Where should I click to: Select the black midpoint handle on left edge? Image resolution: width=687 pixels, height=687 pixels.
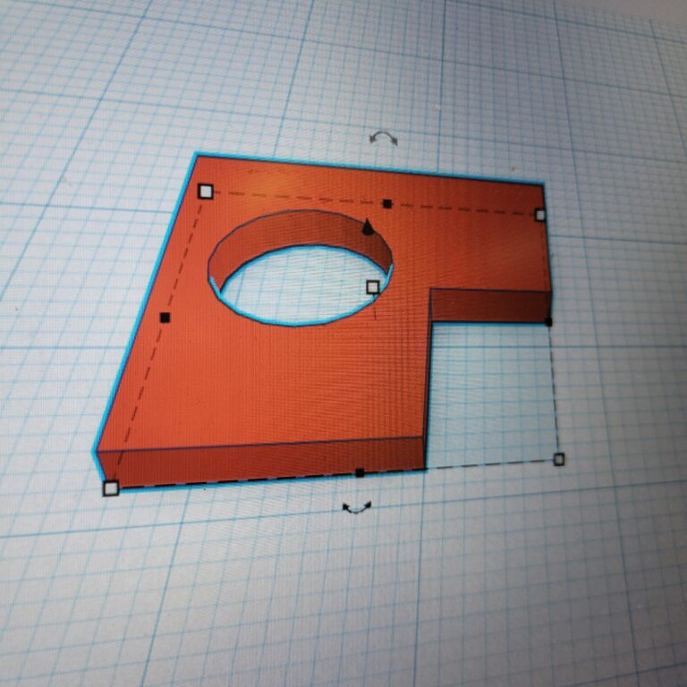(165, 318)
